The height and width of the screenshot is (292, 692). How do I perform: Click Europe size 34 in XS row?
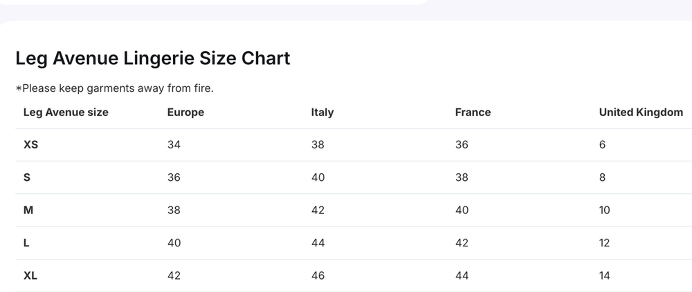[x=174, y=144]
